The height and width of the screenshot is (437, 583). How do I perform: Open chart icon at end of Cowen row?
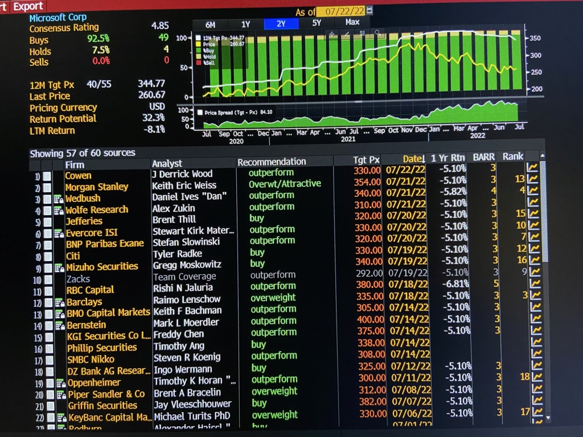click(532, 167)
